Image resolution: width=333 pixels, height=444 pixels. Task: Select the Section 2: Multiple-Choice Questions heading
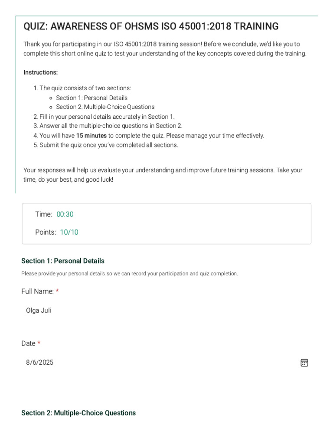pyautogui.click(x=78, y=413)
